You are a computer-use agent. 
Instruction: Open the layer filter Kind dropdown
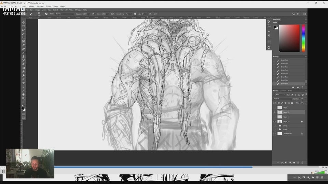[280, 95]
